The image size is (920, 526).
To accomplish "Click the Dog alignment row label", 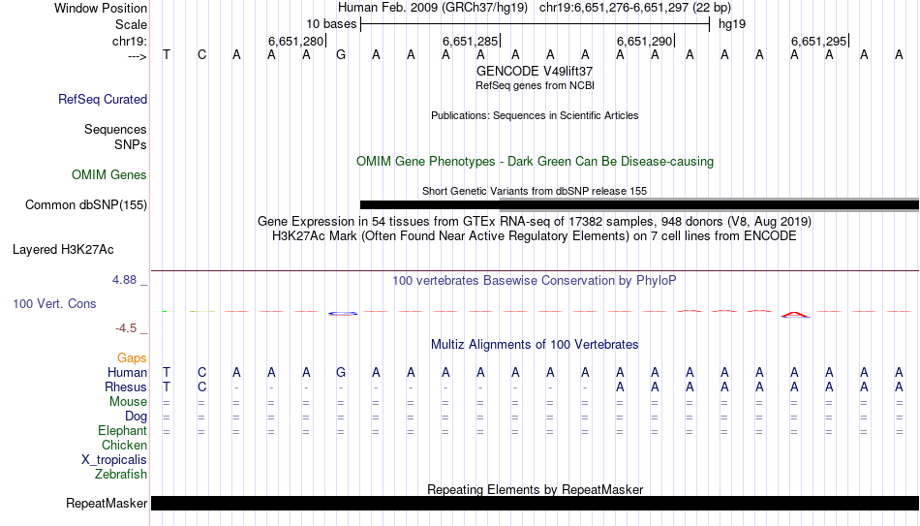I will click(137, 417).
